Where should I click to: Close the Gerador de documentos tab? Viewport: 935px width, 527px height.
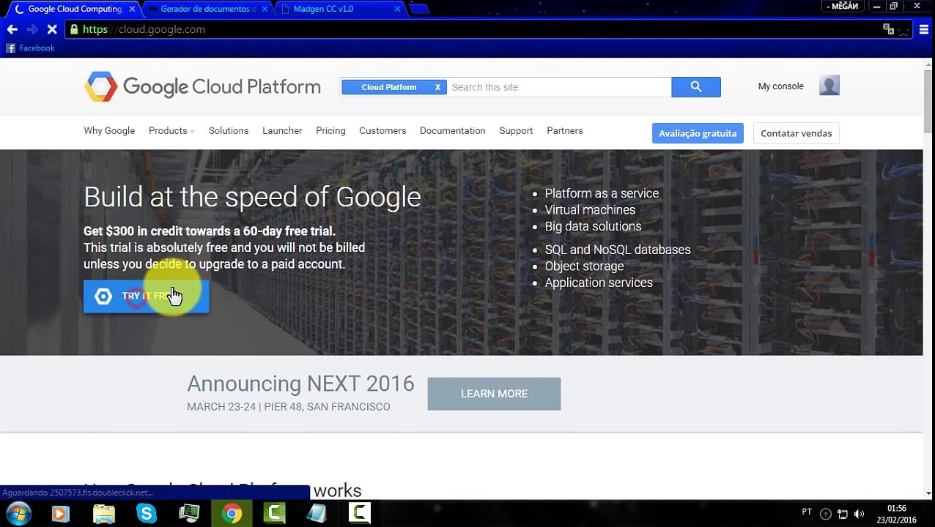265,9
